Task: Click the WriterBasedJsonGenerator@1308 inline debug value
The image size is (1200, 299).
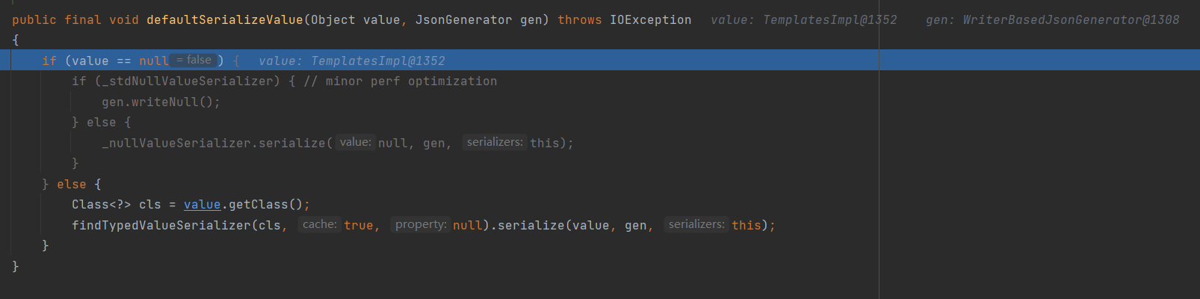Action: [x=1071, y=20]
